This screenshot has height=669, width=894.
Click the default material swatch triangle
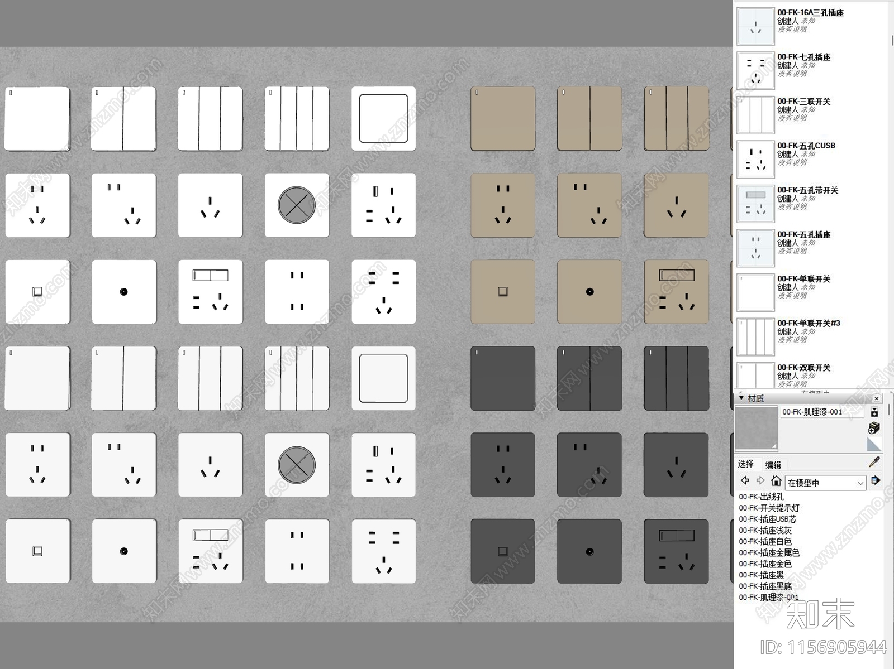(874, 444)
